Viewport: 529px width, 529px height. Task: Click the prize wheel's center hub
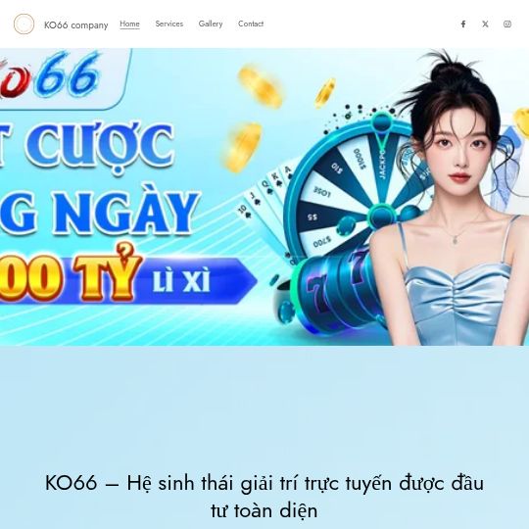coord(381,215)
